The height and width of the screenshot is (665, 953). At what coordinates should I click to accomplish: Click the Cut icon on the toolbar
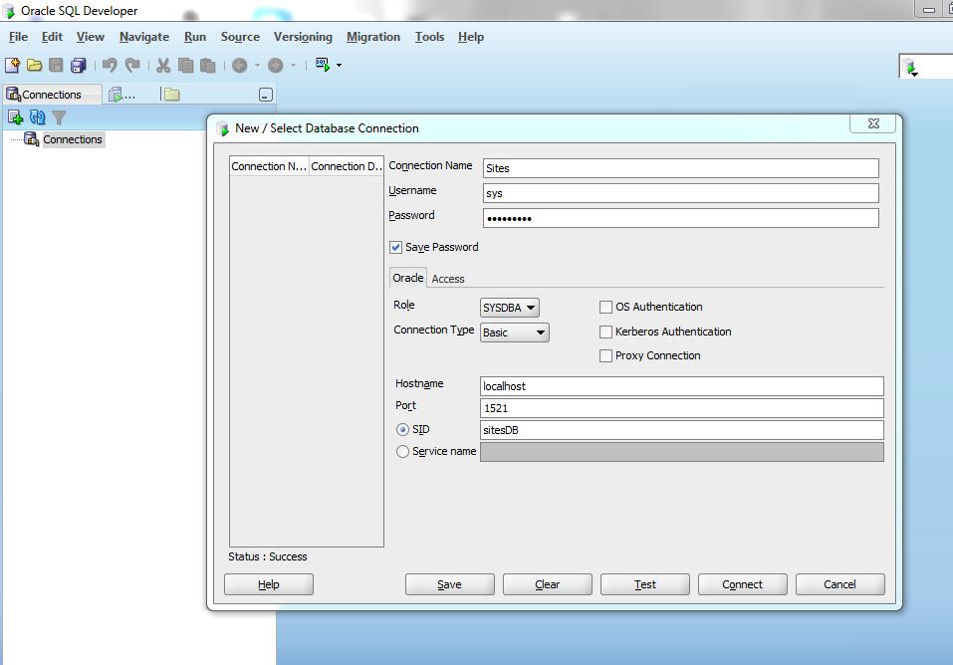coord(162,65)
